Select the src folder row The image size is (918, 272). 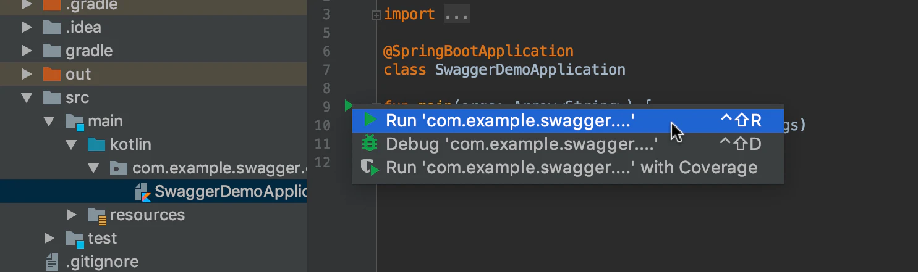click(153, 97)
